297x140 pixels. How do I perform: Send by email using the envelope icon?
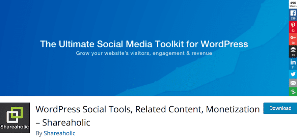point(293,83)
